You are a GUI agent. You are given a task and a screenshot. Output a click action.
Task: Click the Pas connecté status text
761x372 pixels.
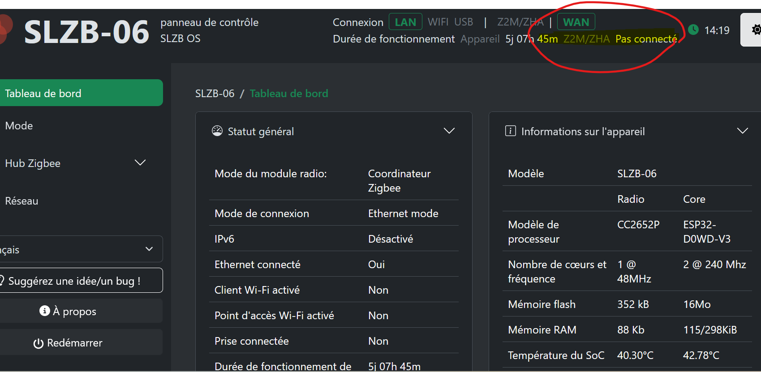[646, 39]
